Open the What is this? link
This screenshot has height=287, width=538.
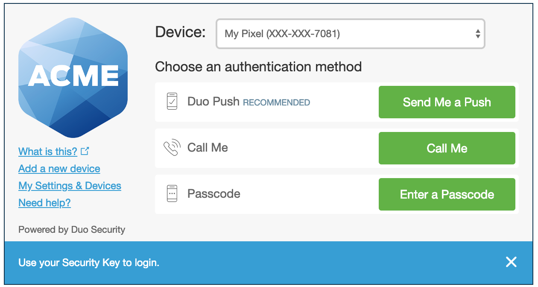coord(48,152)
